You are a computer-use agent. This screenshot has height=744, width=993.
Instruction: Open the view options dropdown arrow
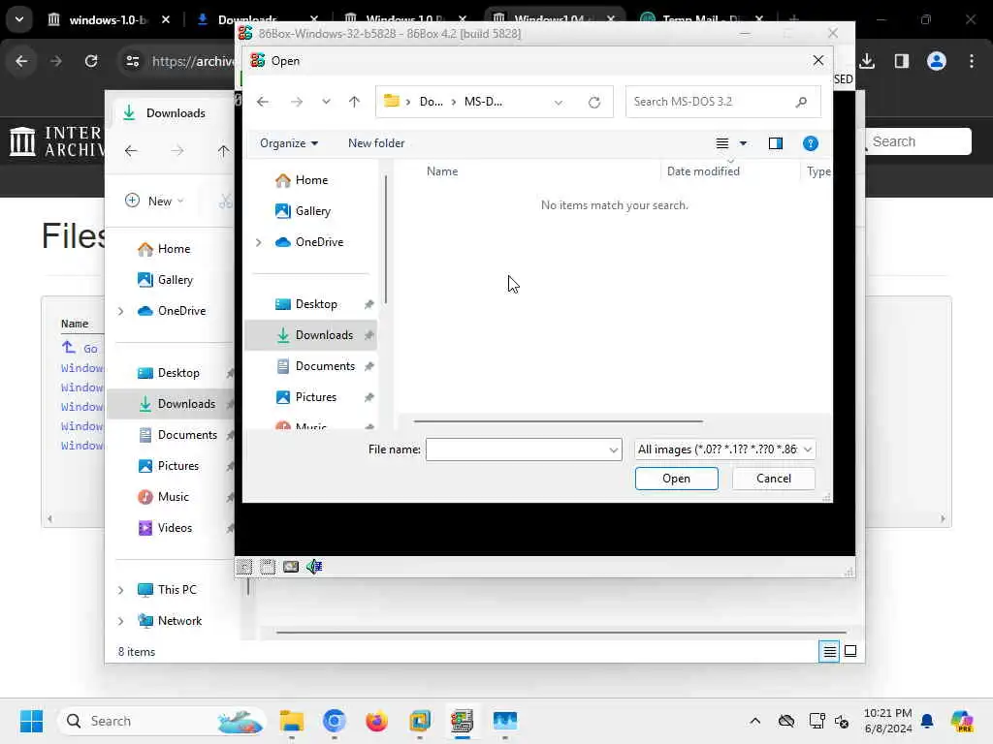coord(743,143)
